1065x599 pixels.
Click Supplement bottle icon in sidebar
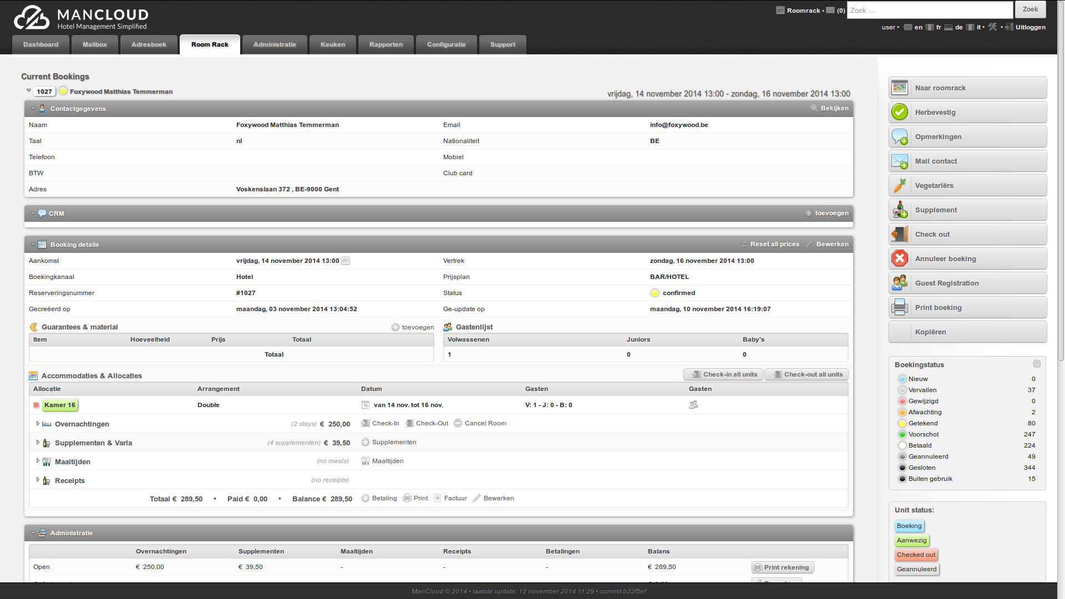899,210
